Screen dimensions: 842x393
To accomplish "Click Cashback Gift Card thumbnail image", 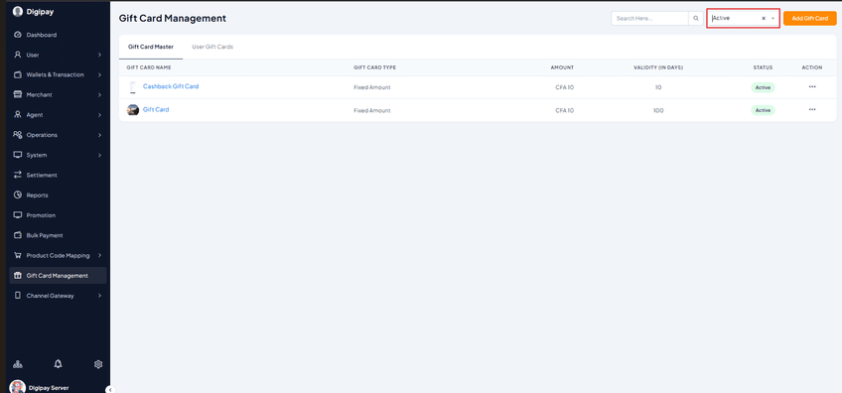I will (x=133, y=87).
